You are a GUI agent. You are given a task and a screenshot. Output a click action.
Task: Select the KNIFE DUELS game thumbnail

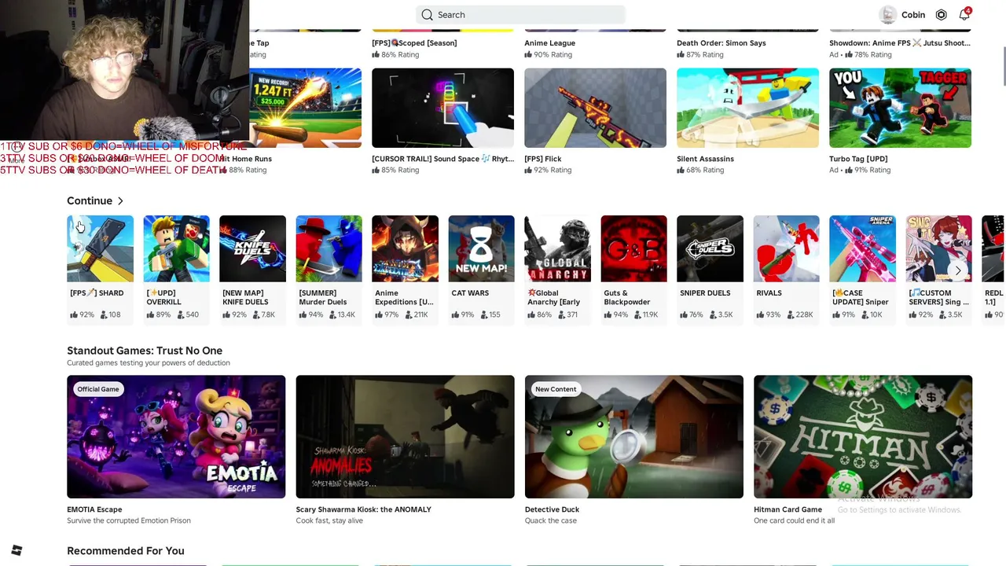[252, 248]
